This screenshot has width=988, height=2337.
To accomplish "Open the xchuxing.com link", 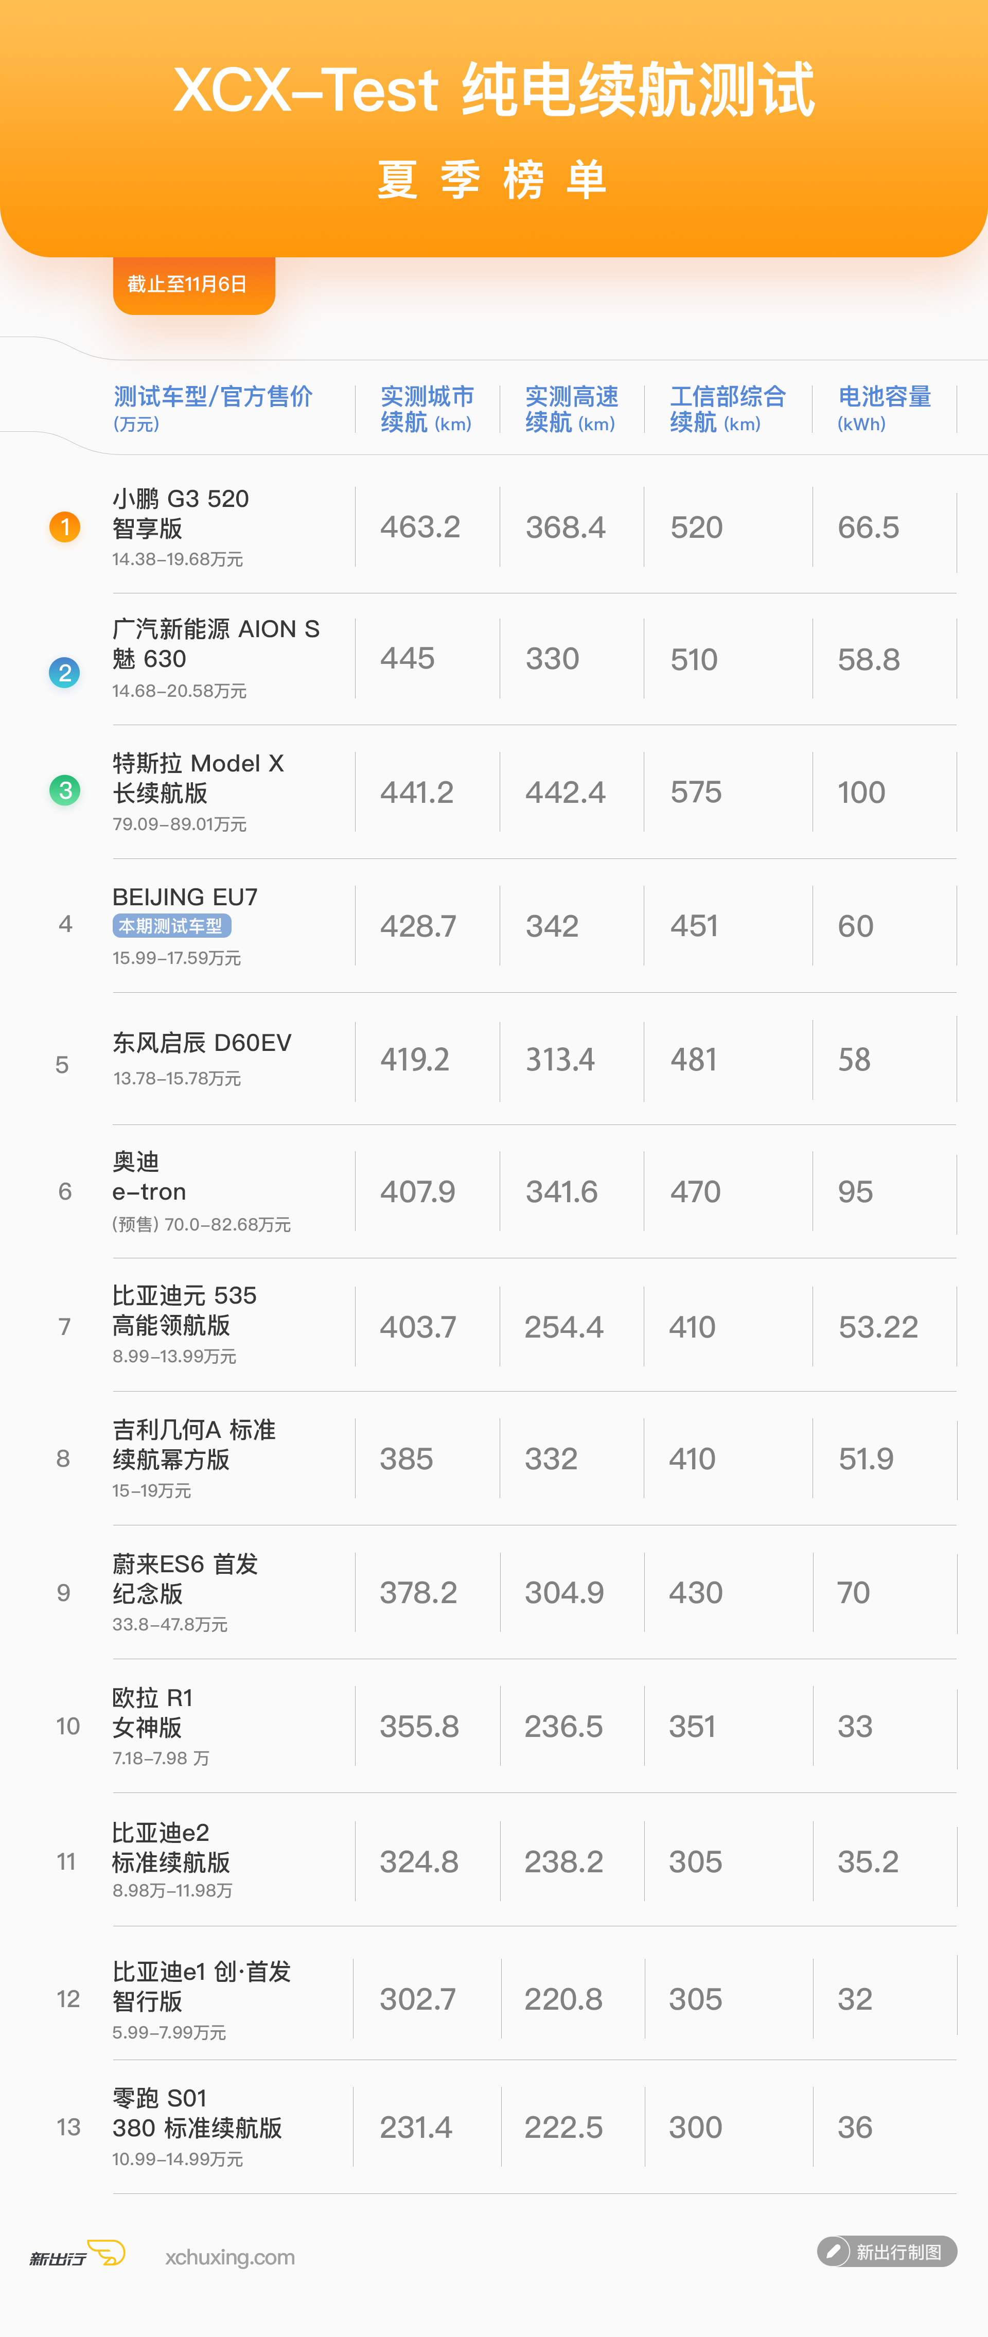I will click(x=230, y=2256).
